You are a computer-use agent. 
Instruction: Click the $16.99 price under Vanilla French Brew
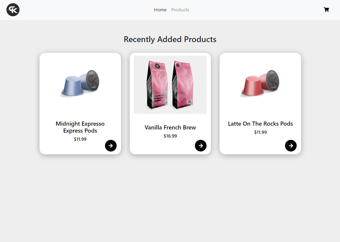tap(170, 136)
